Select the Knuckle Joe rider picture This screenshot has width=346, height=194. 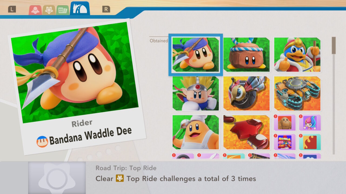point(196,93)
